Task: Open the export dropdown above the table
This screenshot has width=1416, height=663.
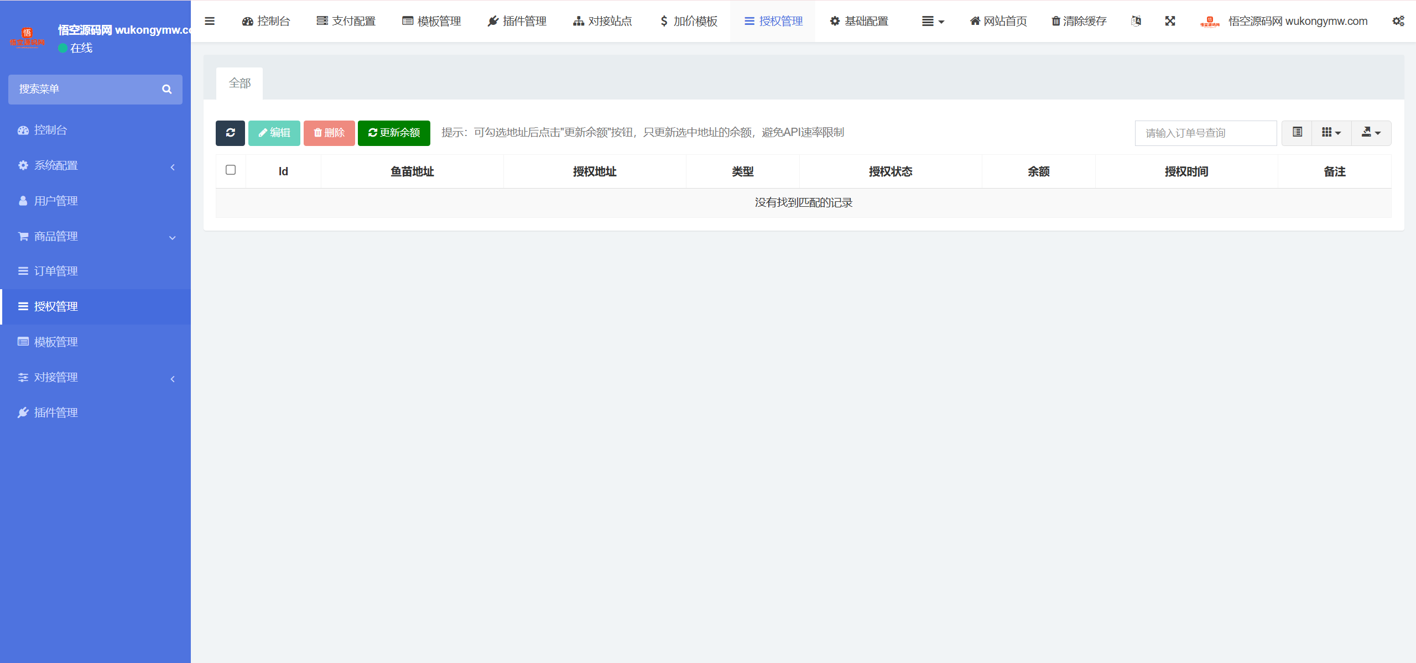Action: point(1371,133)
